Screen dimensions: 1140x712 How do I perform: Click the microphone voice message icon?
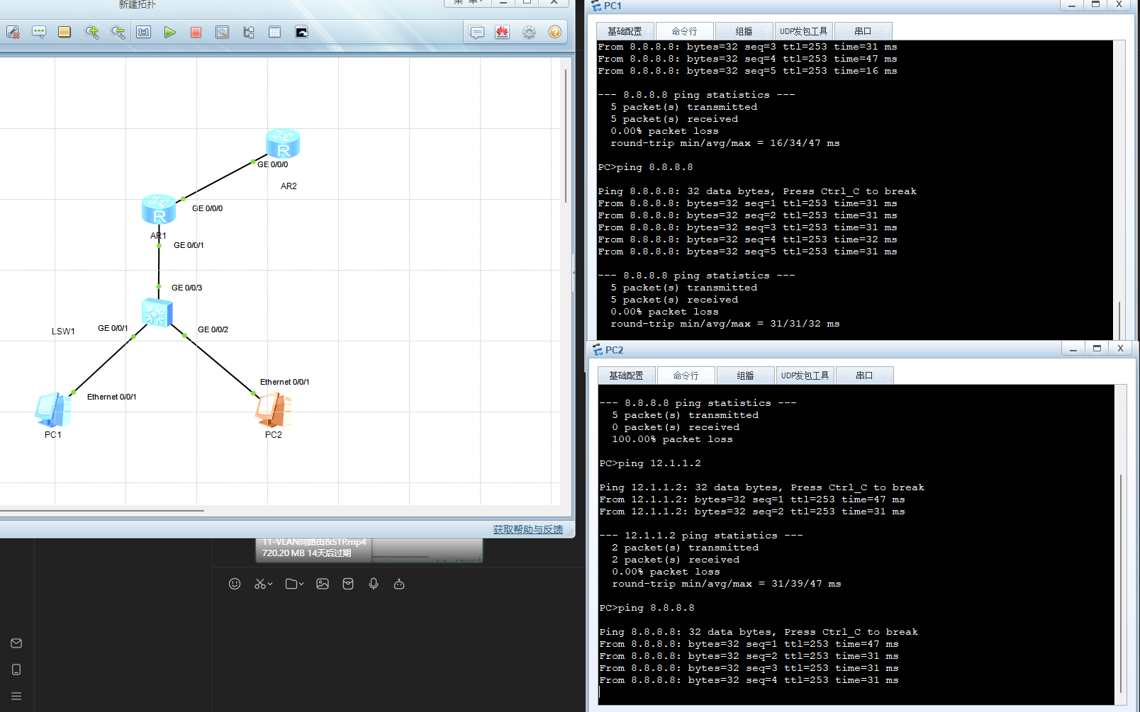(374, 584)
